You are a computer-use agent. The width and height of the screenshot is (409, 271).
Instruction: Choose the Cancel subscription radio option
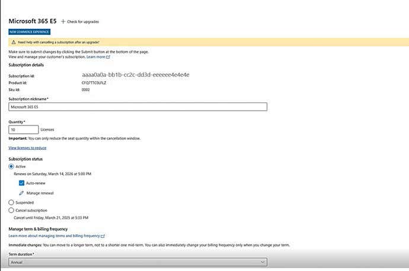point(11,210)
